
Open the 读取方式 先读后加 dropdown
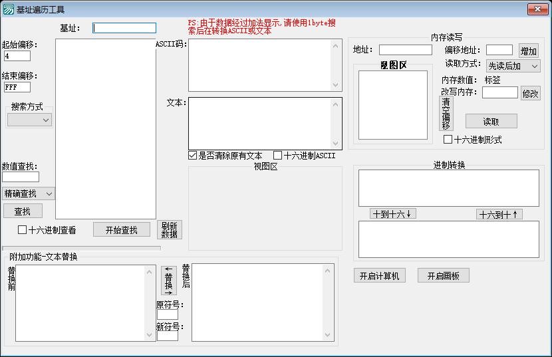(513, 66)
